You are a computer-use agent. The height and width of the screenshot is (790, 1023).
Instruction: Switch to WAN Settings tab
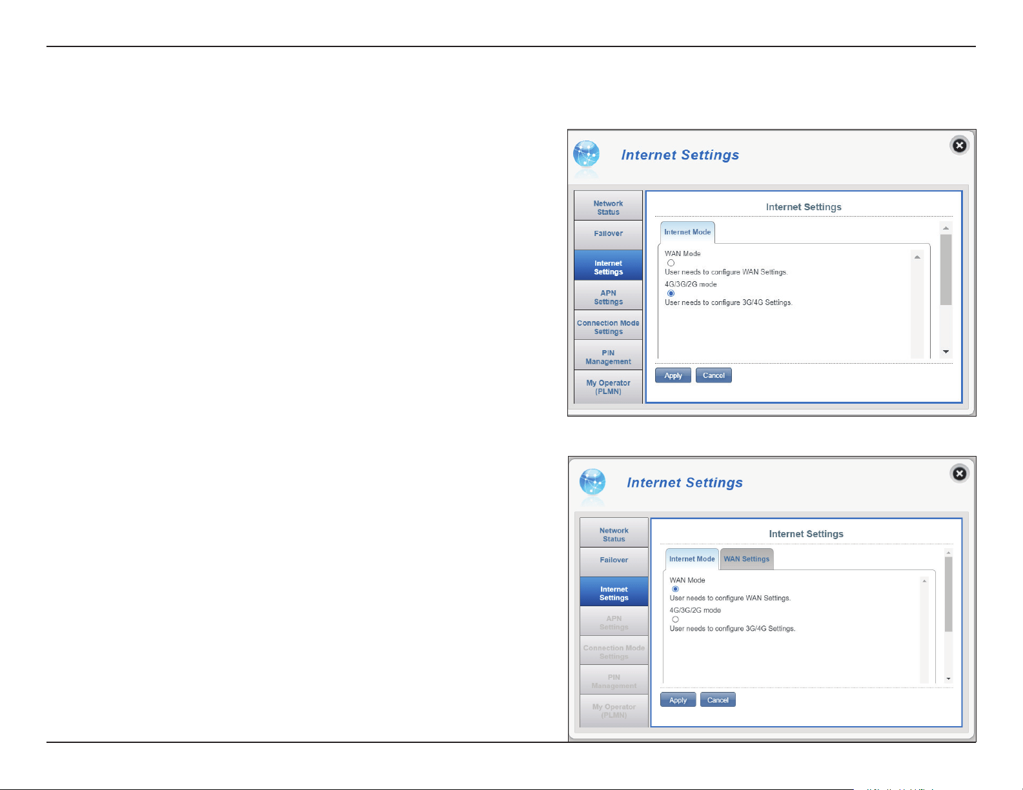(747, 559)
